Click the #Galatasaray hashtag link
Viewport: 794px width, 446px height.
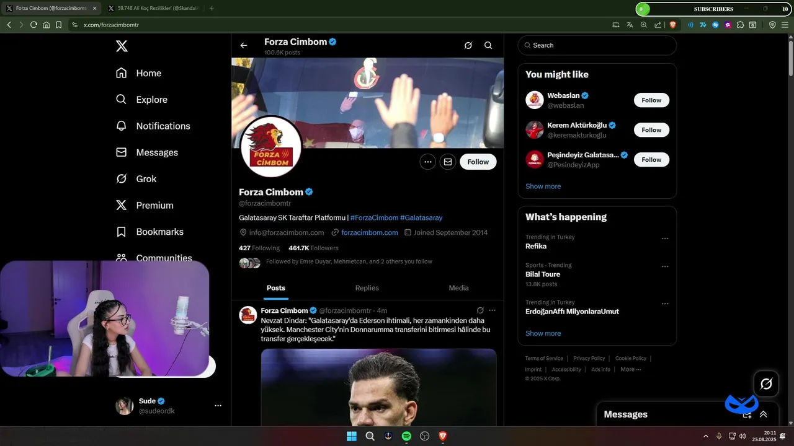tap(421, 217)
